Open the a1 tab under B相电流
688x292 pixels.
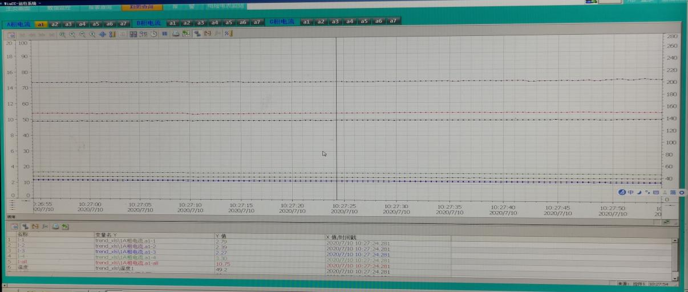tap(172, 23)
